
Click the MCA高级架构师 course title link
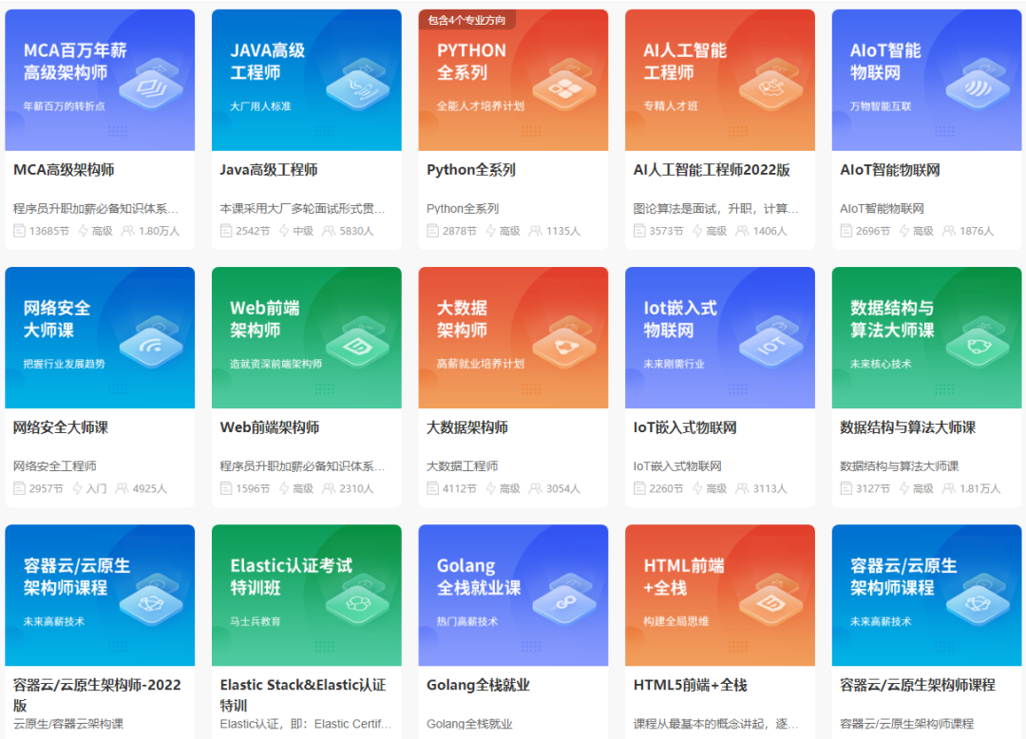click(63, 169)
